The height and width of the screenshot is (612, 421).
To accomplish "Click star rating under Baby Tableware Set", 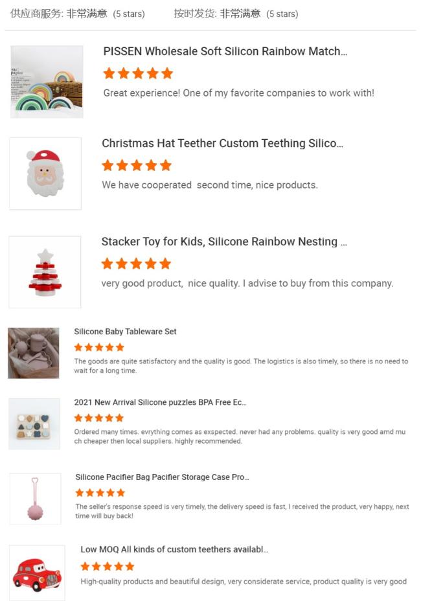I will point(99,347).
